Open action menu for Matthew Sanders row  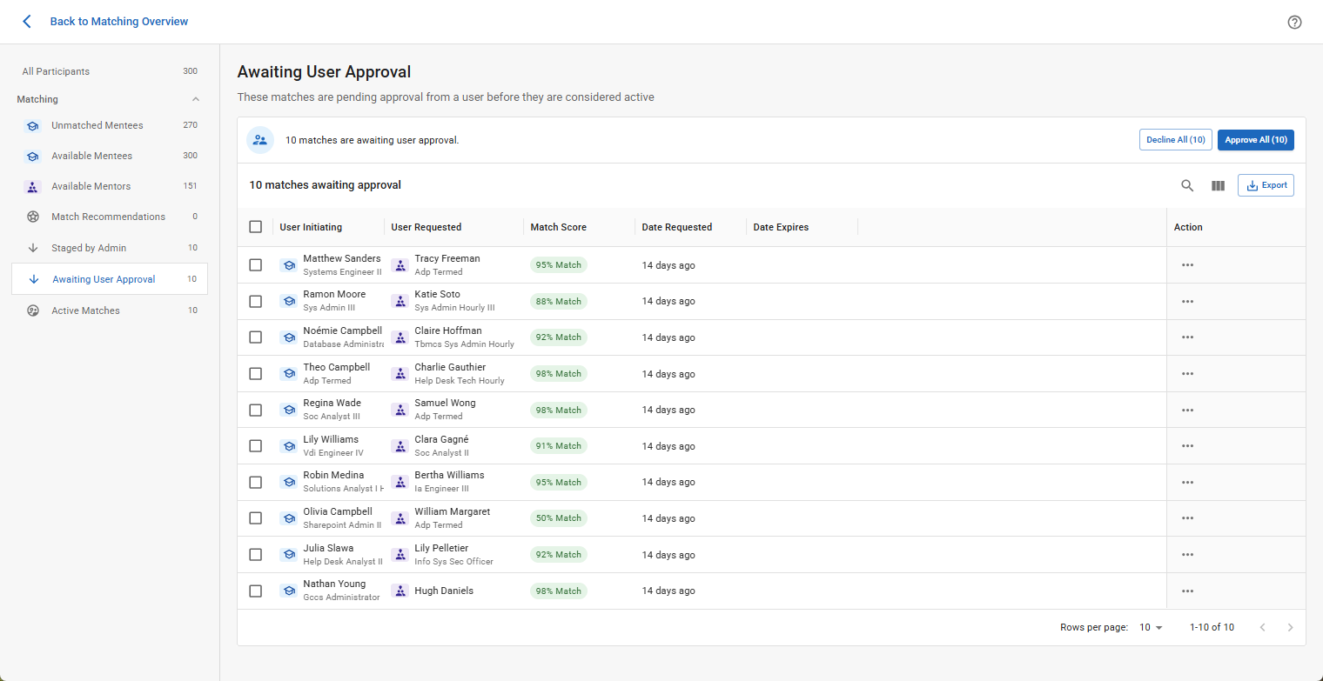tap(1187, 265)
